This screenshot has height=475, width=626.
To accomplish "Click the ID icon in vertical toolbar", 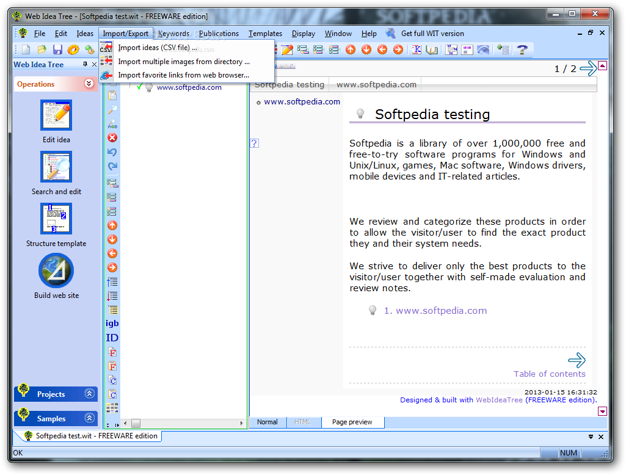I will click(112, 338).
